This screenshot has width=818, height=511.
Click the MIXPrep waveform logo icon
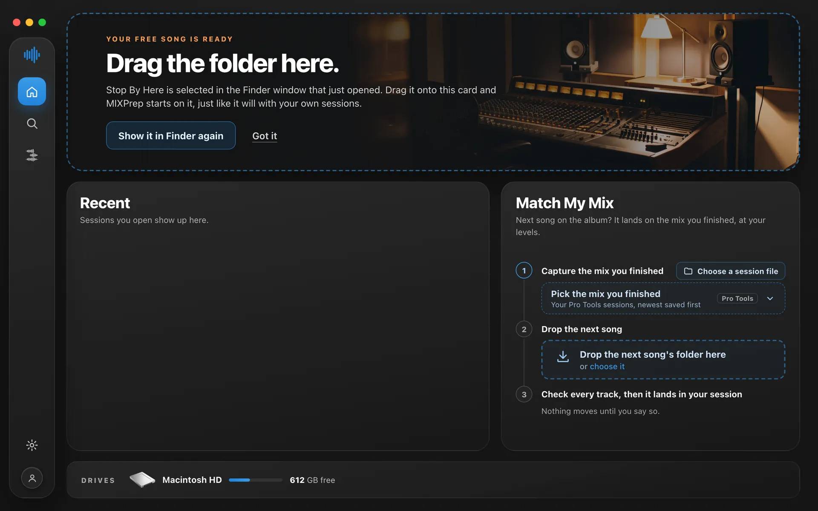coord(32,55)
